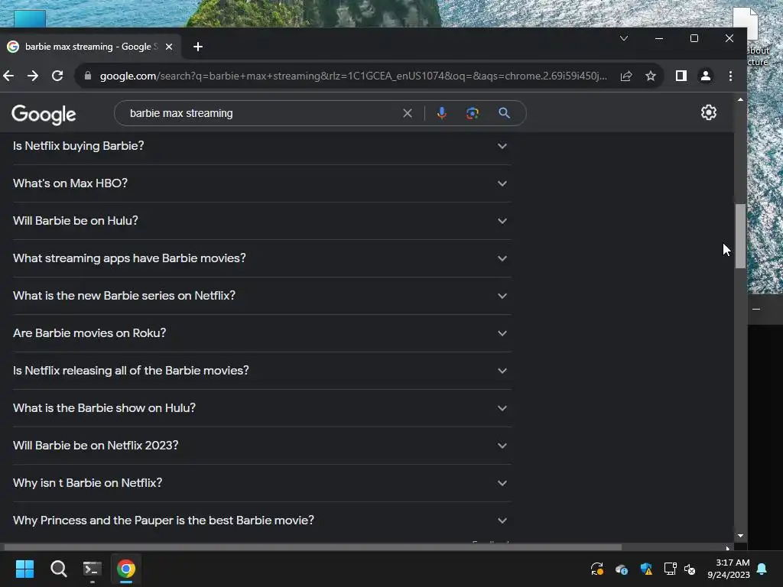Screen dimensions: 783x587
Task: Click the scroll up arrow of page scrollbar
Action: [740, 100]
